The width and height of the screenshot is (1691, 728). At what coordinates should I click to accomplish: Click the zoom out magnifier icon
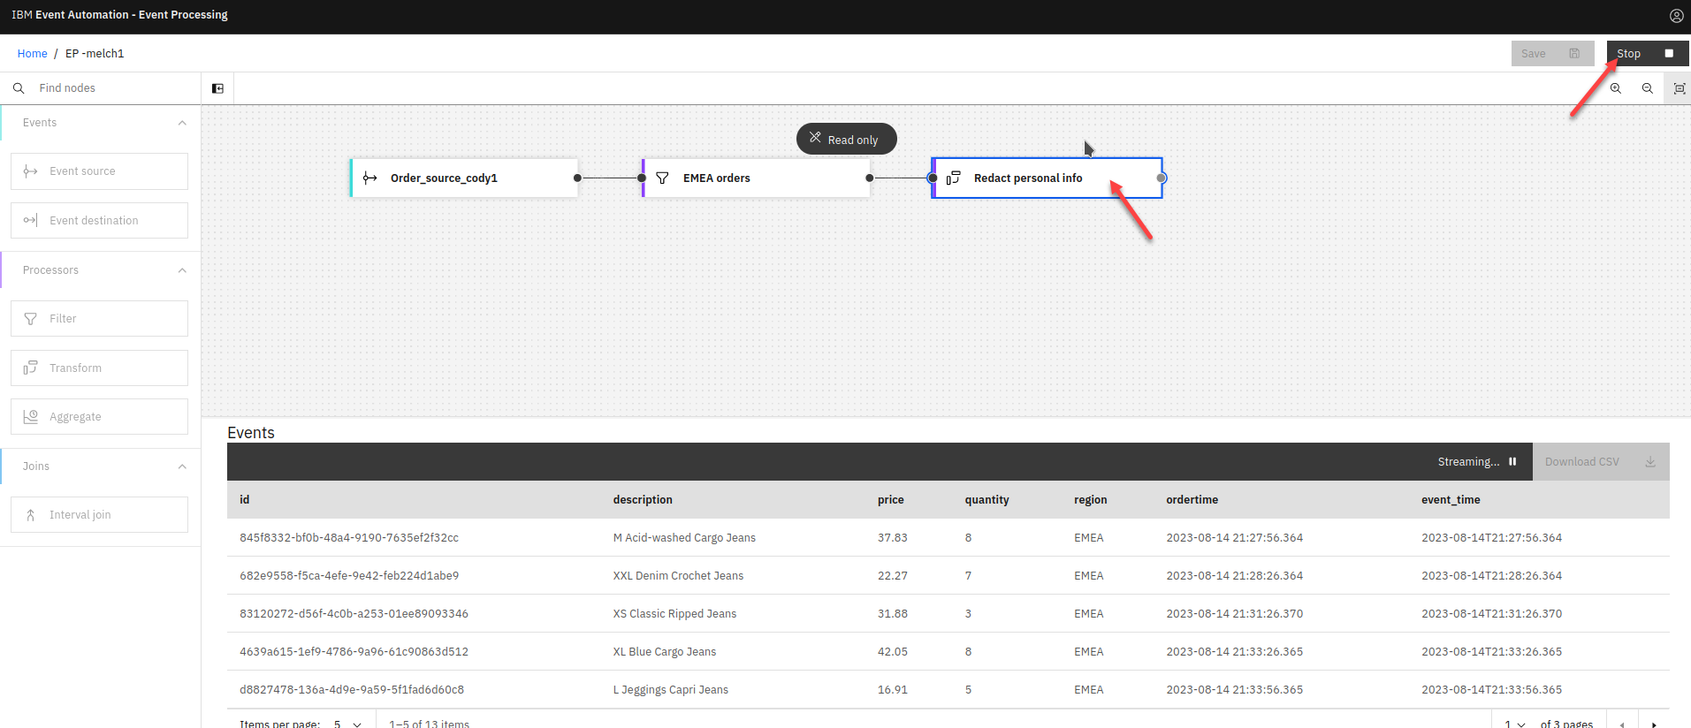click(1647, 88)
